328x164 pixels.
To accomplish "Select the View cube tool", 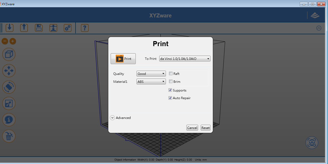I will coord(9,55).
